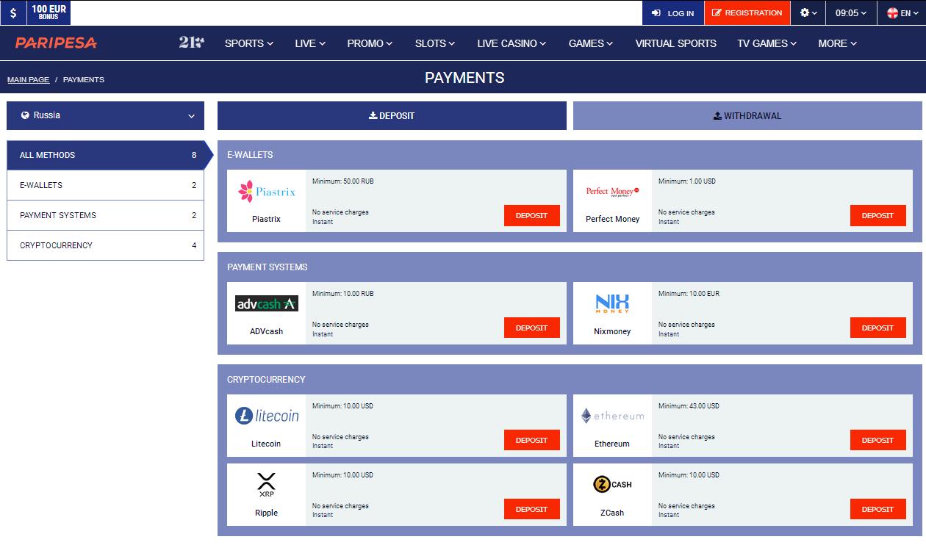
Task: Click the Perfect Money name label
Action: (x=612, y=219)
